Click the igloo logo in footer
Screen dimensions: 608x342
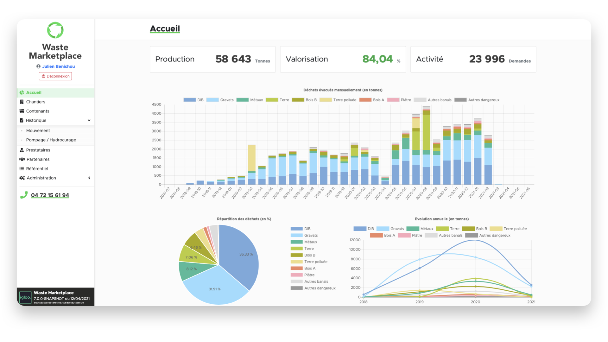point(25,297)
